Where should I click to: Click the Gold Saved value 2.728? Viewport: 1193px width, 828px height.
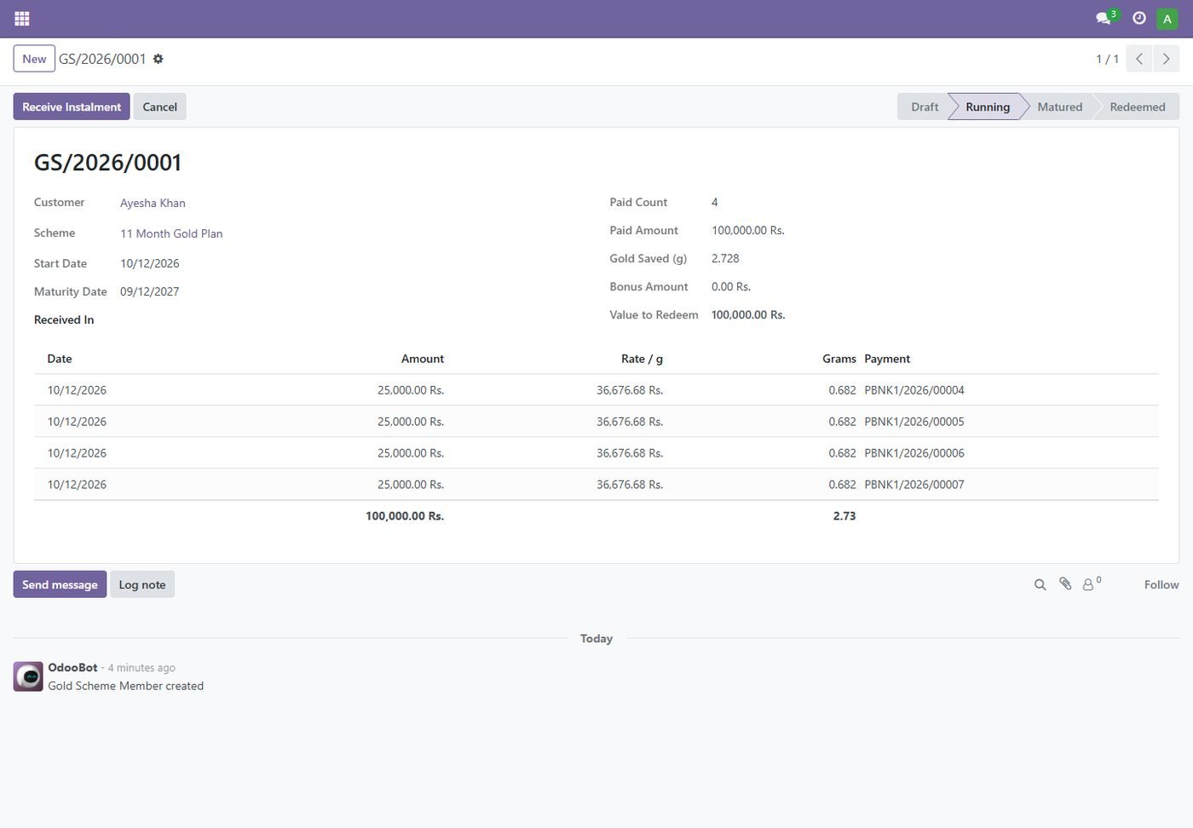pyautogui.click(x=725, y=258)
